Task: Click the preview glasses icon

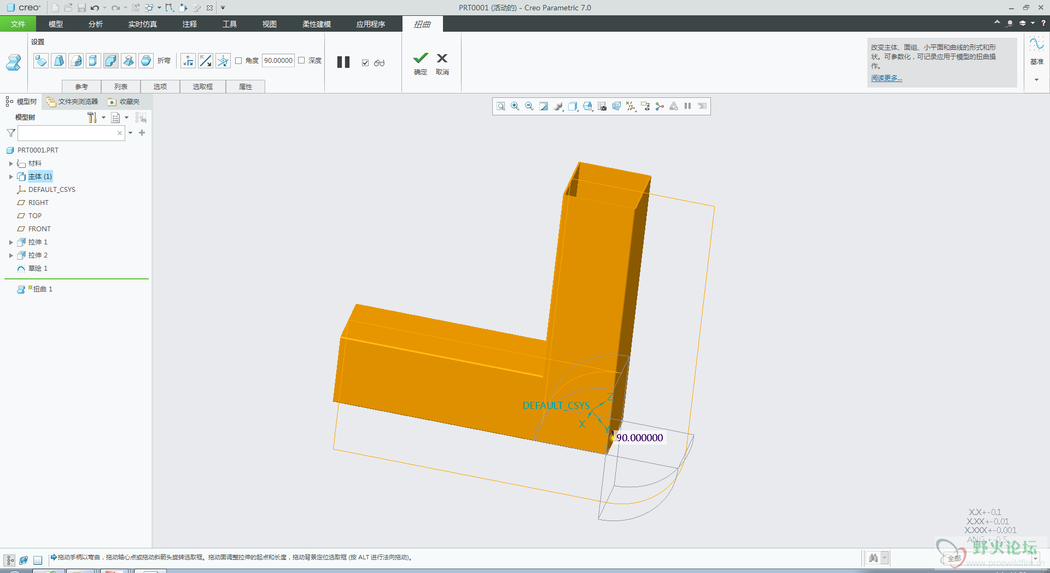Action: [380, 63]
